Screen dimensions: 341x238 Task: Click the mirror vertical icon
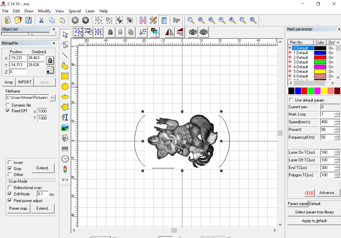pos(180,32)
